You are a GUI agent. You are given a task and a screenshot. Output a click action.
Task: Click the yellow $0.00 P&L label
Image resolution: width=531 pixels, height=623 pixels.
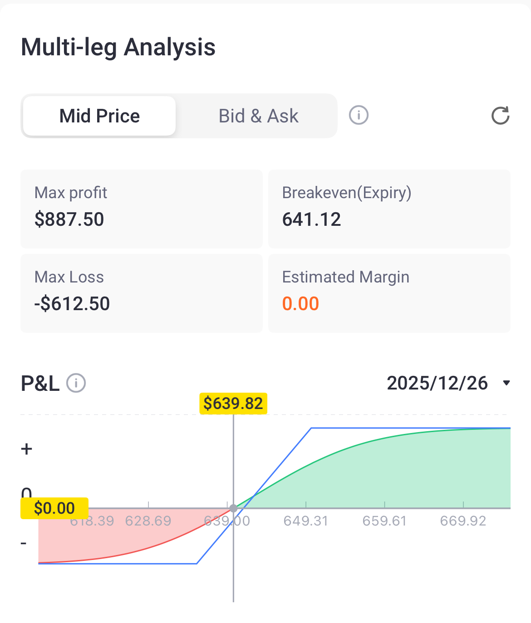tap(54, 508)
